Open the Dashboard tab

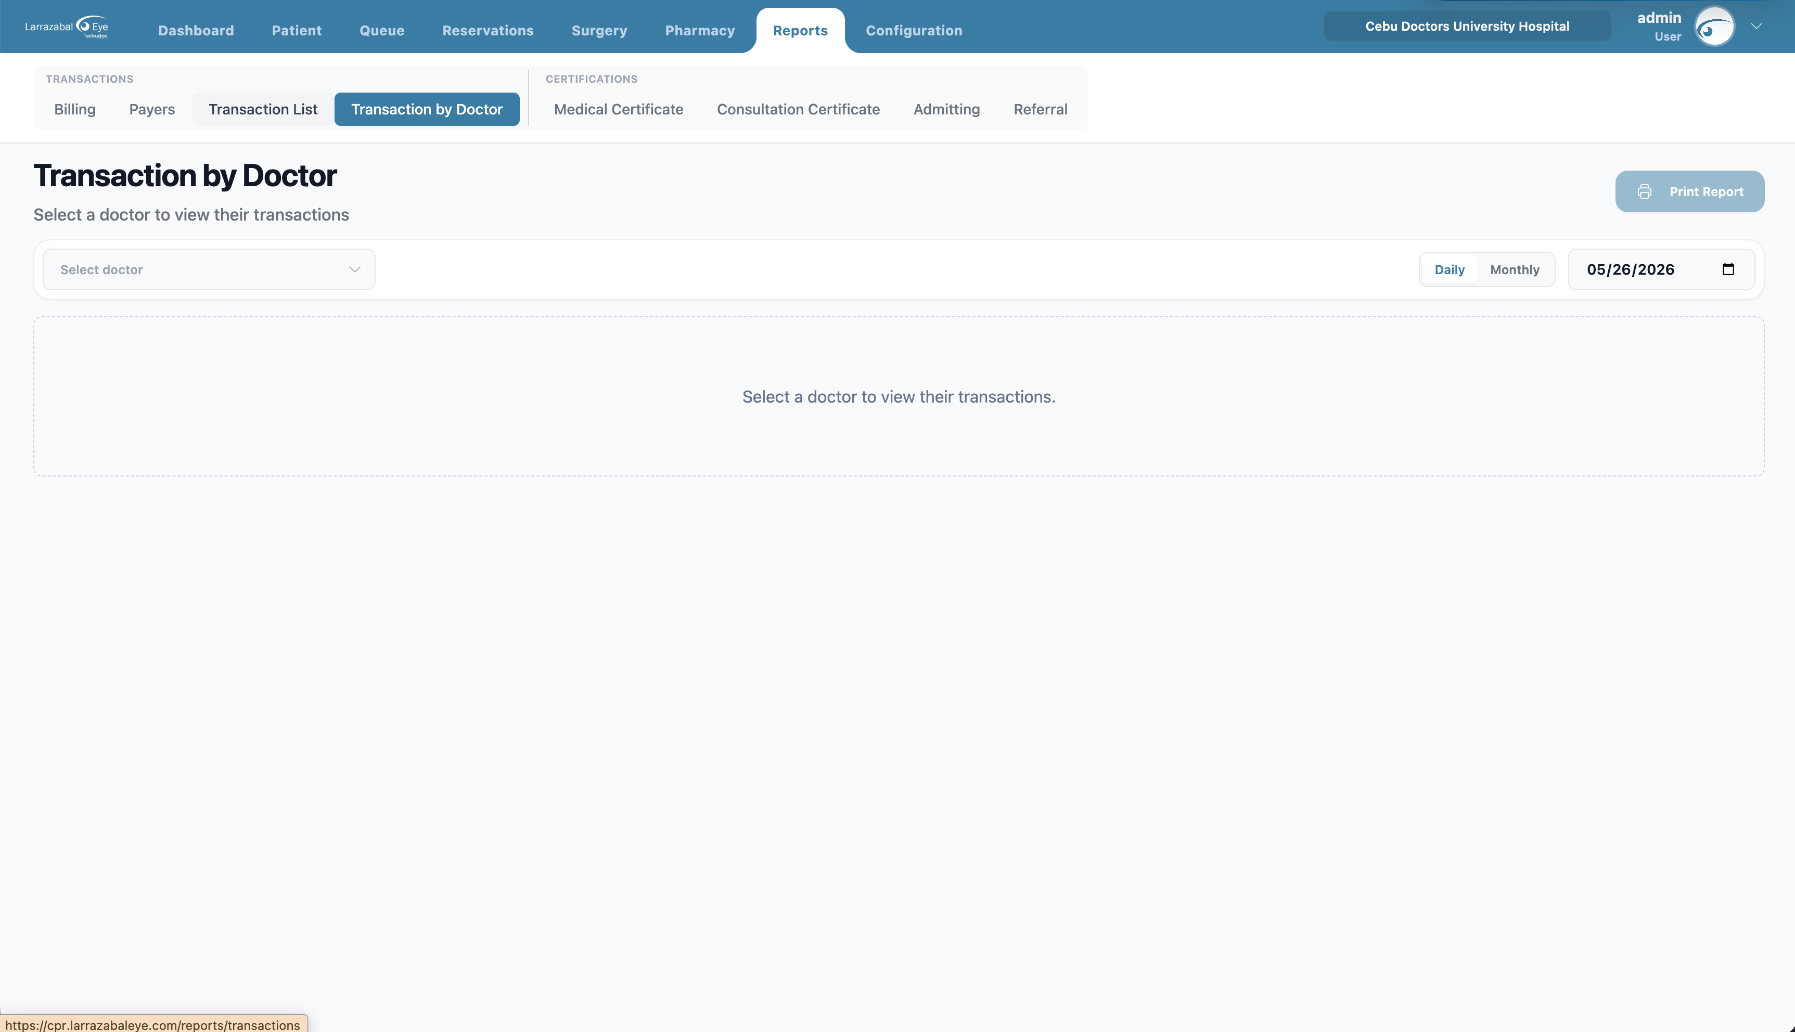tap(196, 31)
